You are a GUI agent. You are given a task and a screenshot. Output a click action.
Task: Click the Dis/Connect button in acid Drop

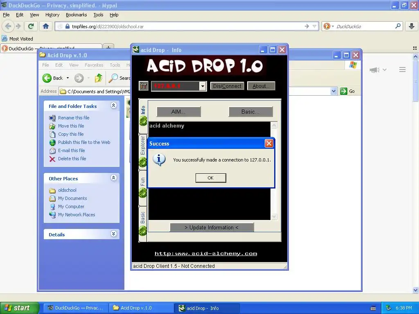pos(227,86)
